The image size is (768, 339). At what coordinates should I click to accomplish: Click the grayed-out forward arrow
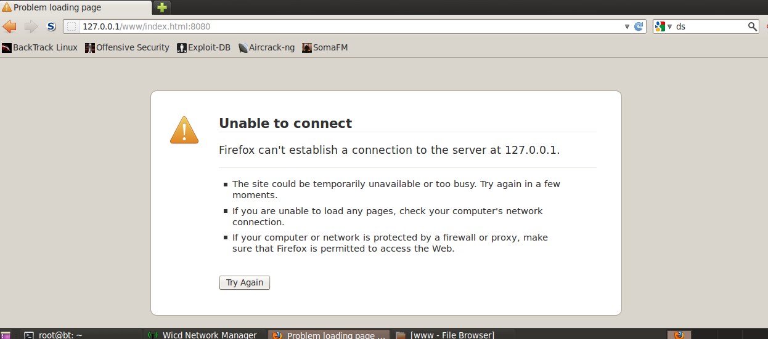tap(31, 26)
